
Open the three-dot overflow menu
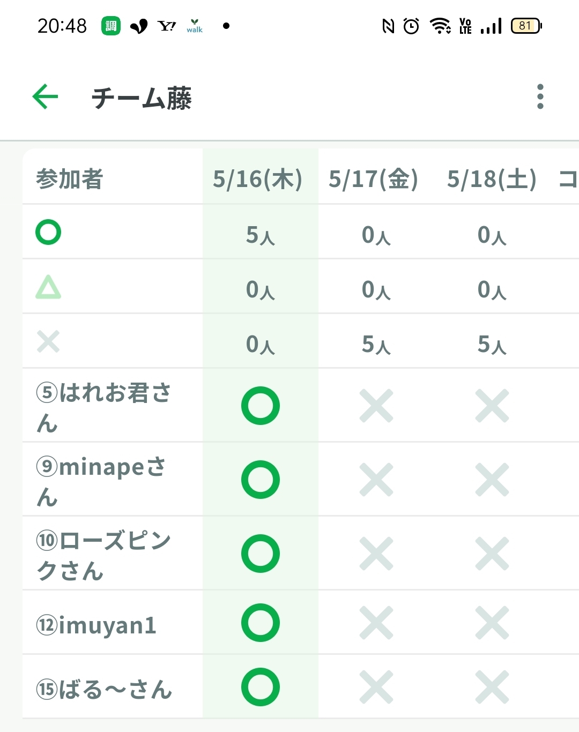pos(540,97)
